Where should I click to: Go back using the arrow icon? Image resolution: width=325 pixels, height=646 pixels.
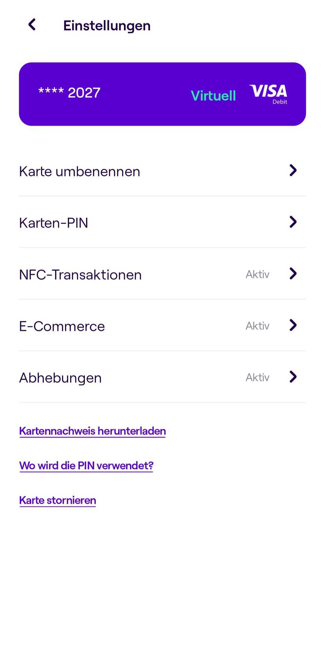[32, 25]
